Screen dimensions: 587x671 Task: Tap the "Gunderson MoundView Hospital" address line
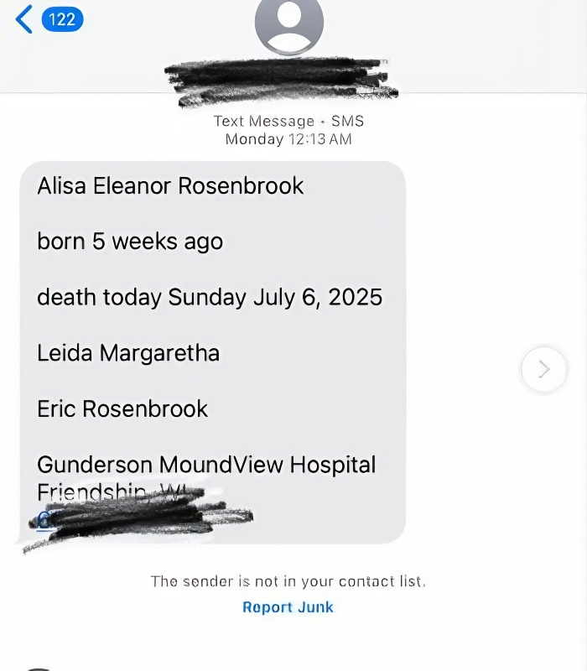[206, 465]
